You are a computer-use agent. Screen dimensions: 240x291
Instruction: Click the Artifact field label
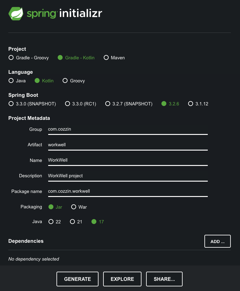[x=35, y=145]
